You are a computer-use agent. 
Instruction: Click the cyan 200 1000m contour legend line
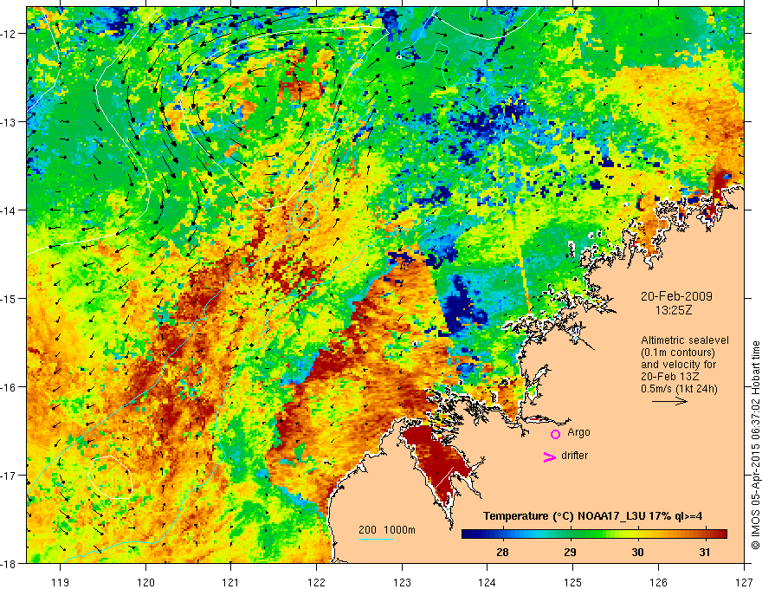[376, 539]
